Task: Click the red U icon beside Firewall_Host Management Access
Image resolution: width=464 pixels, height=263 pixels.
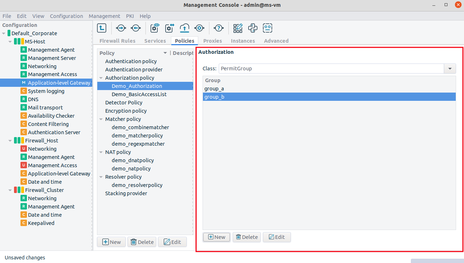Action: (24, 165)
